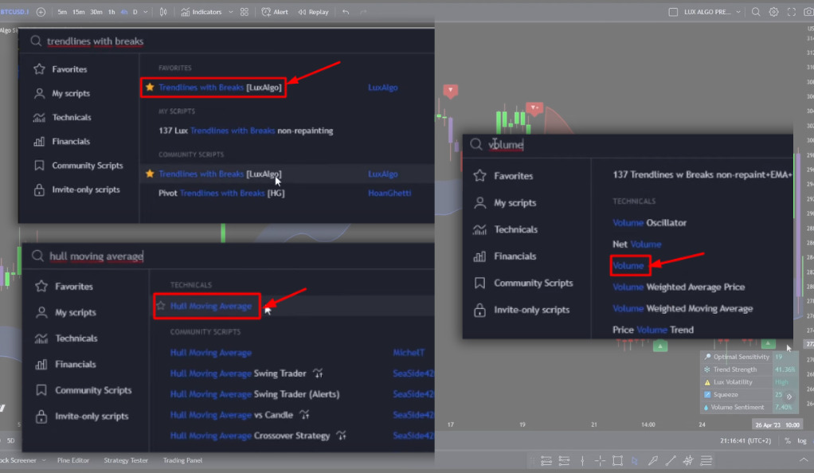Click the redo arrow icon
The width and height of the screenshot is (814, 473).
[x=363, y=12]
